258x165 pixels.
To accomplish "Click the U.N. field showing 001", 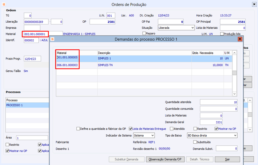I will (x=111, y=15).
